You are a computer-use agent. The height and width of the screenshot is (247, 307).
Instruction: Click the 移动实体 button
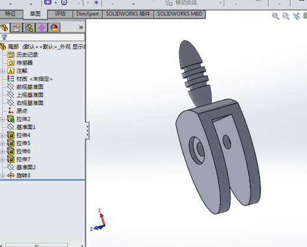181,2
